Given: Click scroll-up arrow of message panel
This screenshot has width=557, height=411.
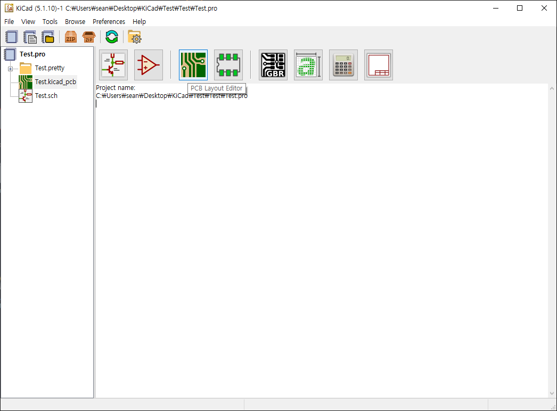Looking at the screenshot, I should (x=552, y=88).
